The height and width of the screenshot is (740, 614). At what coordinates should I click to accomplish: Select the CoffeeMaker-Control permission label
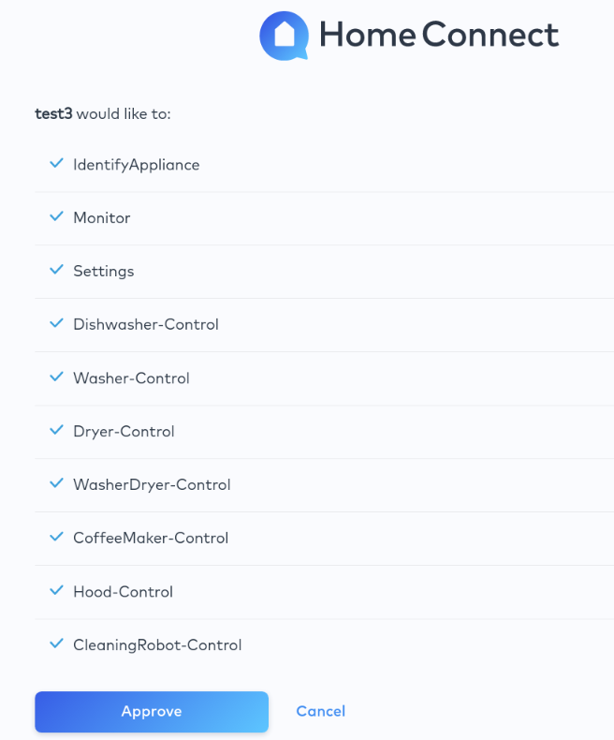151,539
